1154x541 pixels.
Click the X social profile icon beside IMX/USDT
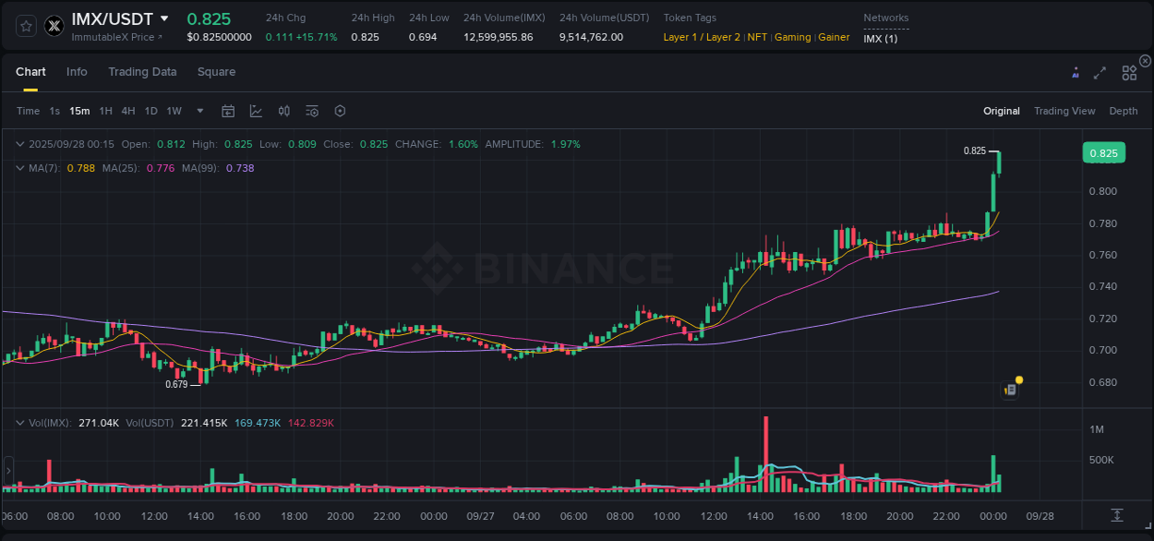[54, 26]
